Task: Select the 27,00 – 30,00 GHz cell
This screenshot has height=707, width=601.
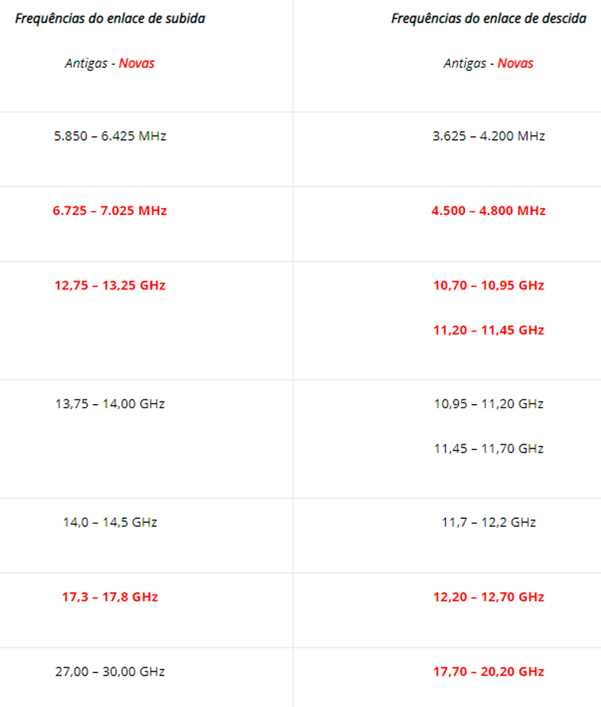Action: pos(110,671)
